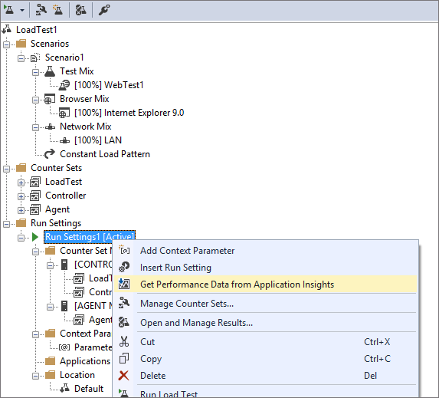
Task: Collapse the Counter Sets folder
Action: coord(6,169)
